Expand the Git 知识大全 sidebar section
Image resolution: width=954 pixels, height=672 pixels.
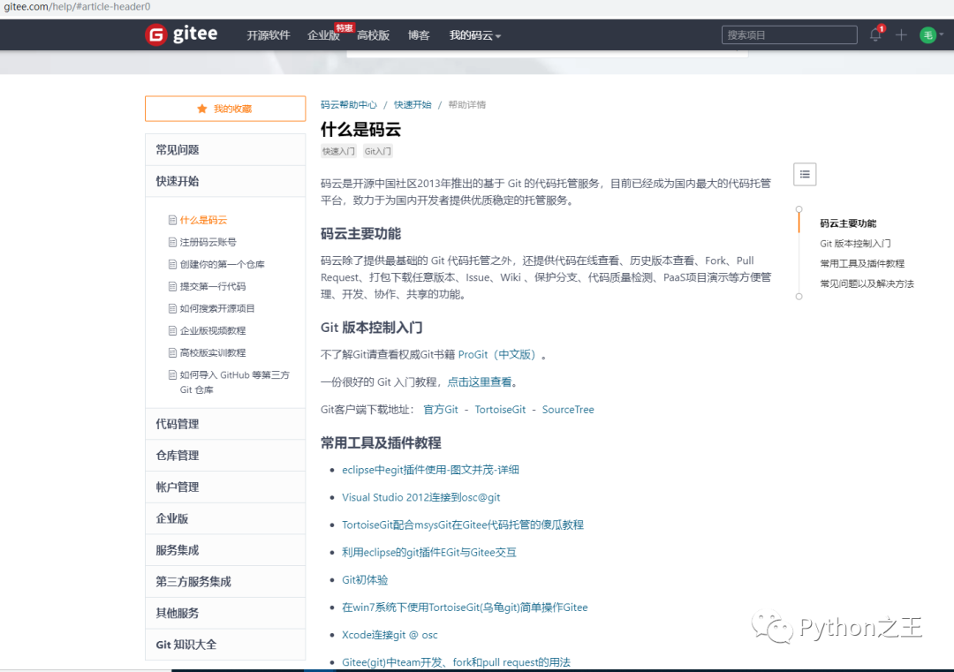click(x=225, y=645)
